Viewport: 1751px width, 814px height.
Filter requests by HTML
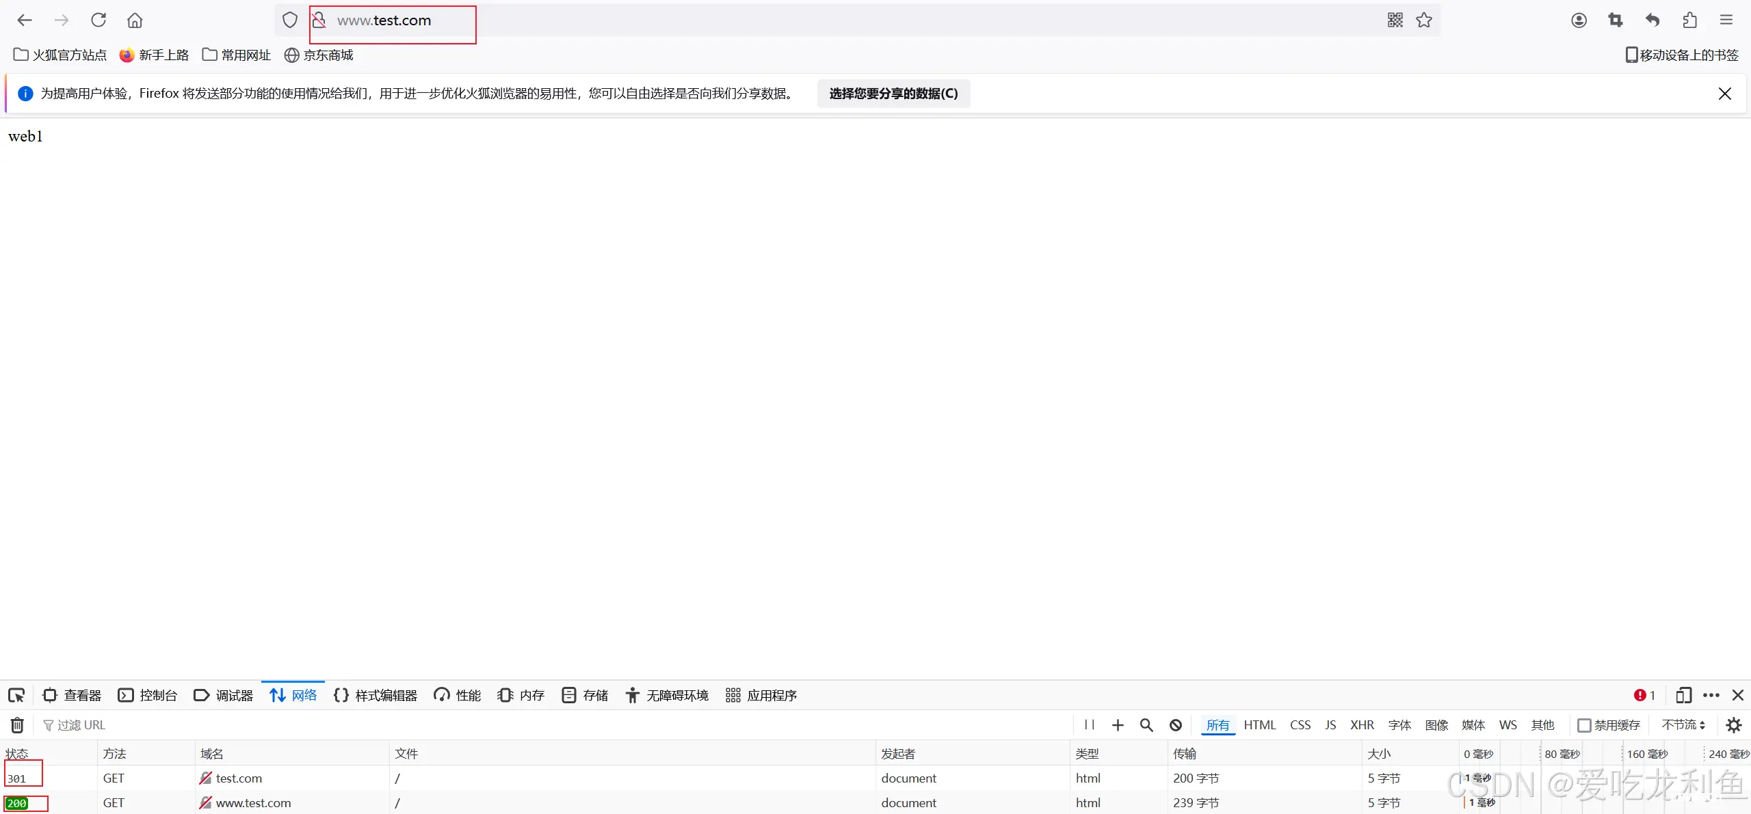coord(1260,725)
